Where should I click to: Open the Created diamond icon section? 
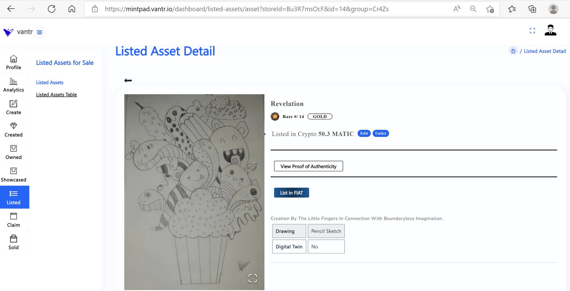tap(14, 130)
